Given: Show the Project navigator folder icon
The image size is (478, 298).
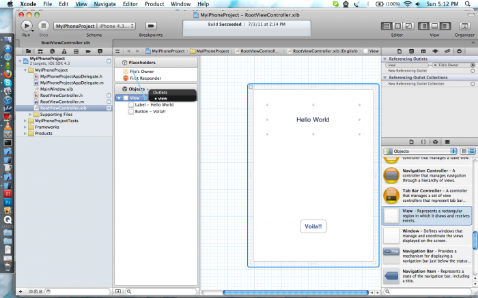Looking at the screenshot, I should tap(28, 51).
